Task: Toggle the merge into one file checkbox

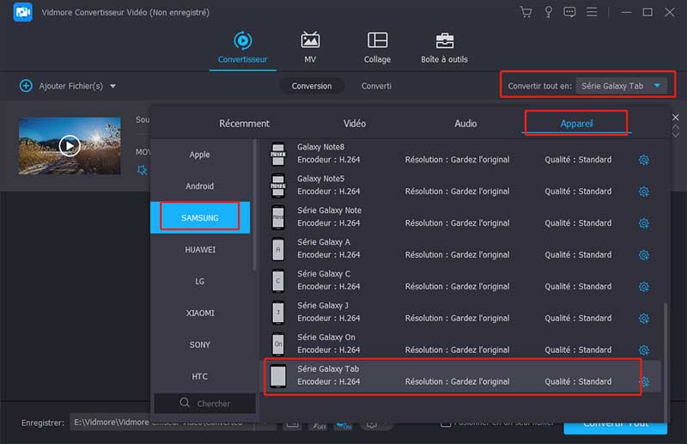Action: (x=446, y=423)
